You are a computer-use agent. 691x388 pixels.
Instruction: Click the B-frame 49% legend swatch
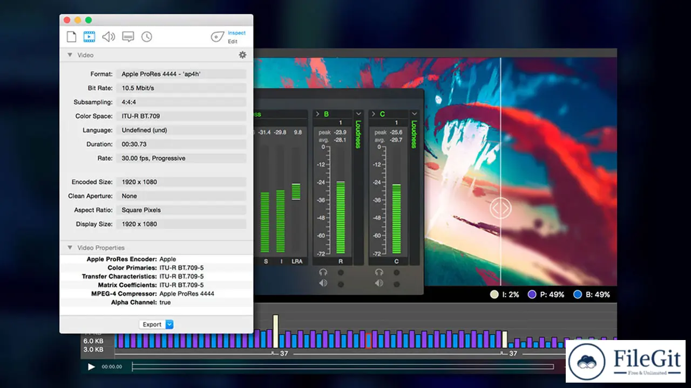578,295
